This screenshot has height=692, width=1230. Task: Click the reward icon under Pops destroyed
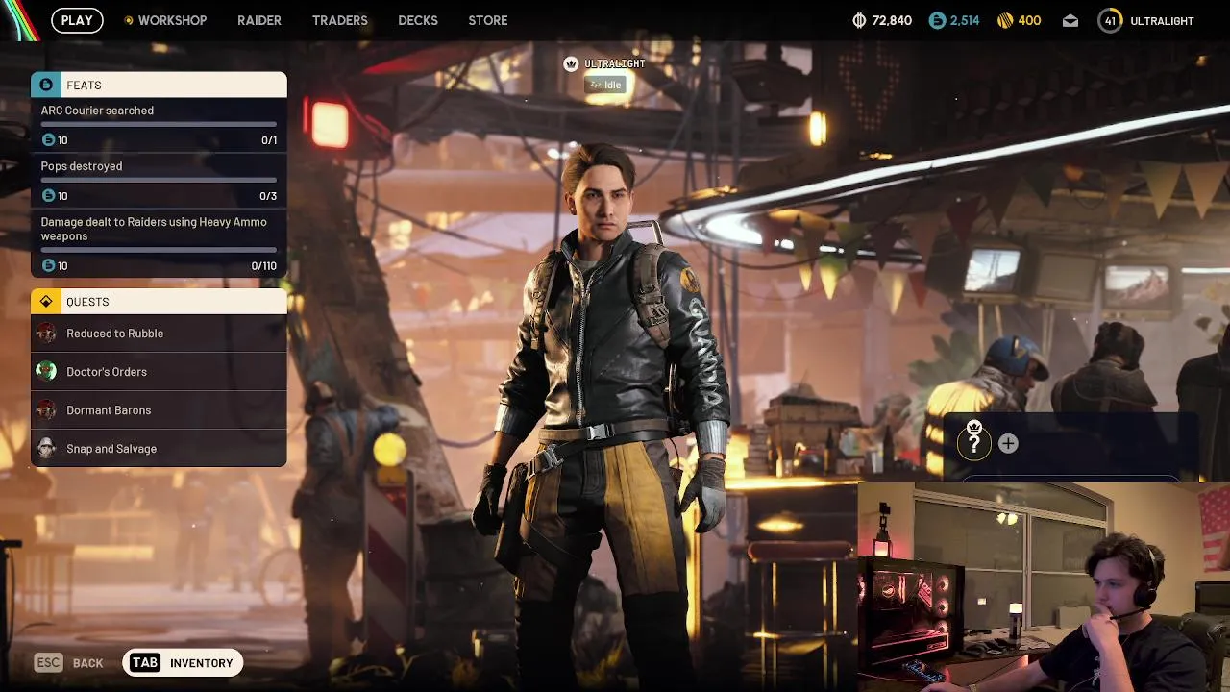pyautogui.click(x=48, y=196)
